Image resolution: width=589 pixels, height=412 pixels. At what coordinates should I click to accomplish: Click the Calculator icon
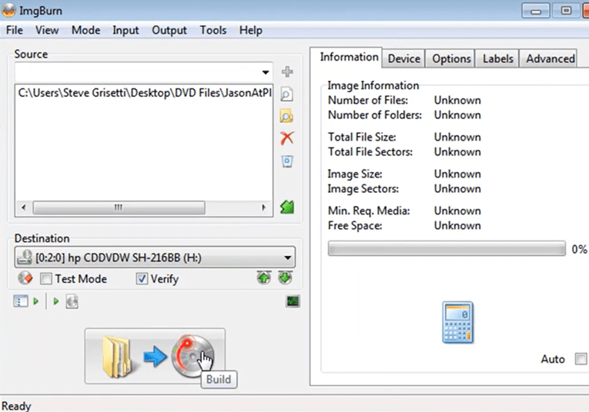pyautogui.click(x=457, y=323)
